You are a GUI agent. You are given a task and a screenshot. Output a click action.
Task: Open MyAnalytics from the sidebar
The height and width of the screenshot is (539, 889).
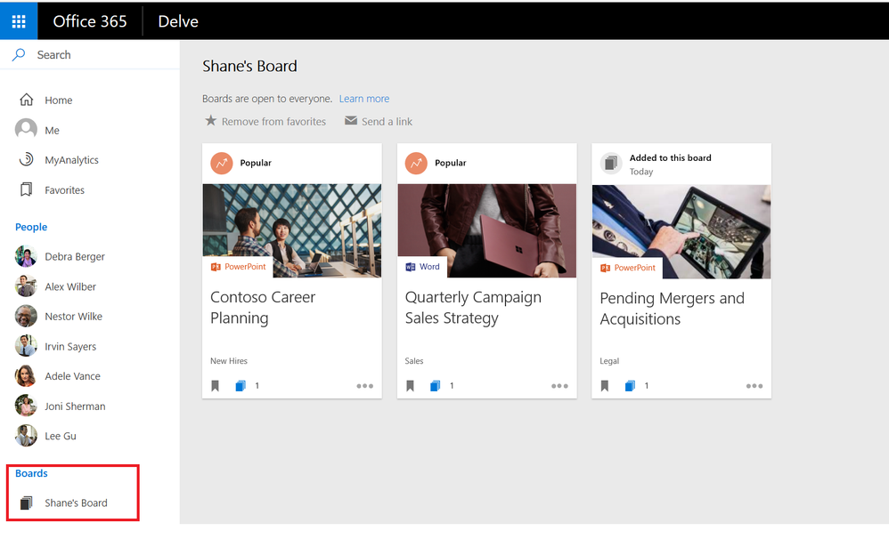click(71, 160)
